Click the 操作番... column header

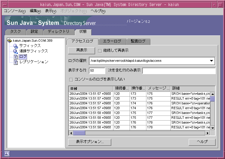tap(138, 88)
